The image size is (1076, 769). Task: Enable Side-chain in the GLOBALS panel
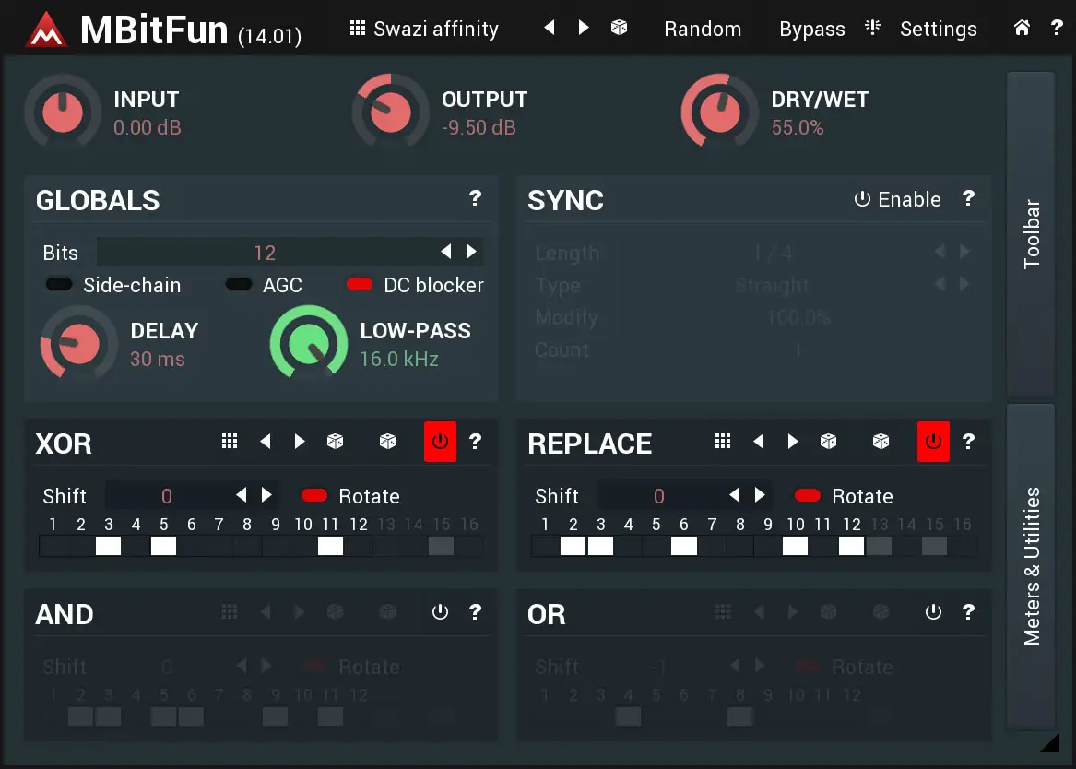[x=59, y=285]
